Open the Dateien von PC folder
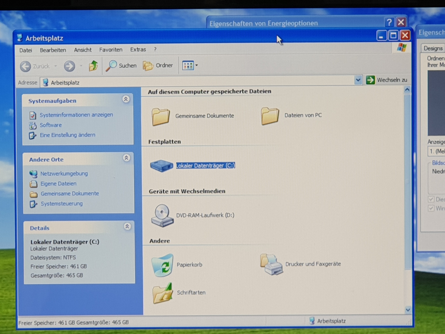The width and height of the screenshot is (445, 334). pyautogui.click(x=270, y=116)
